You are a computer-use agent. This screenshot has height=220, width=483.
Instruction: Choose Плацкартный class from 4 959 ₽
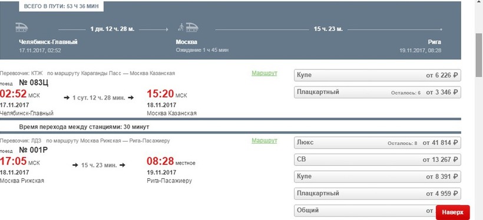[x=378, y=194]
